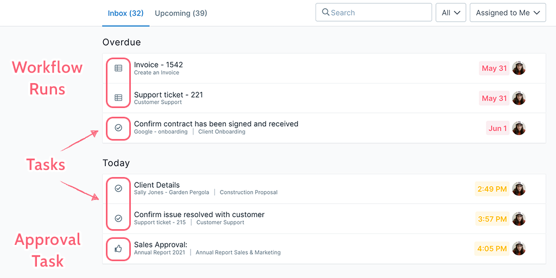Click the Today section heading
The width and height of the screenshot is (556, 278).
pyautogui.click(x=116, y=163)
